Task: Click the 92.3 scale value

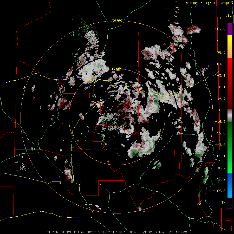Action: pos(221,41)
